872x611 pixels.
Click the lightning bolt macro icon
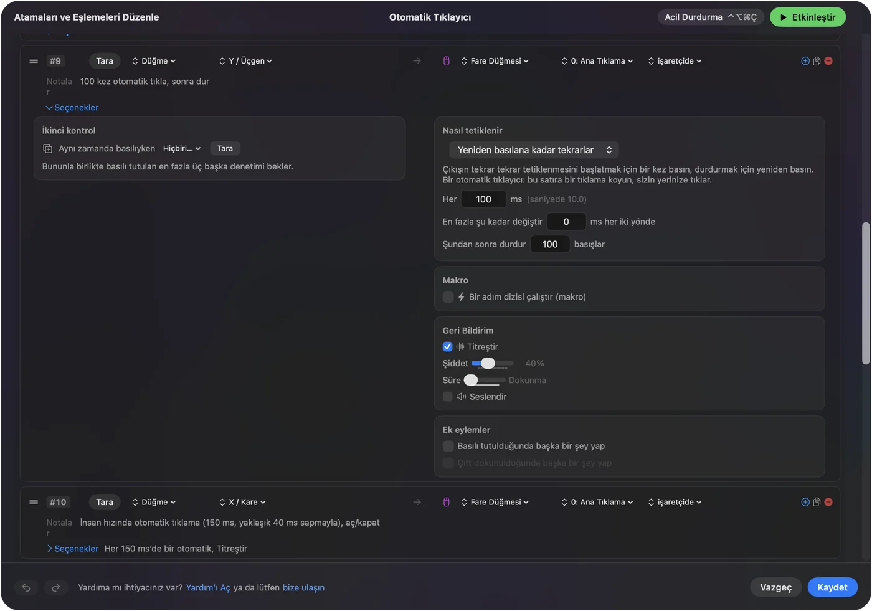462,297
